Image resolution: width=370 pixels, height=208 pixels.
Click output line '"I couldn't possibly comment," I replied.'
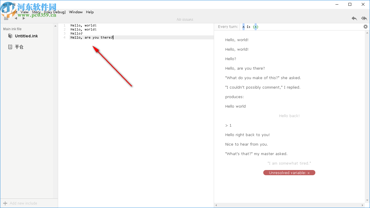point(263,87)
